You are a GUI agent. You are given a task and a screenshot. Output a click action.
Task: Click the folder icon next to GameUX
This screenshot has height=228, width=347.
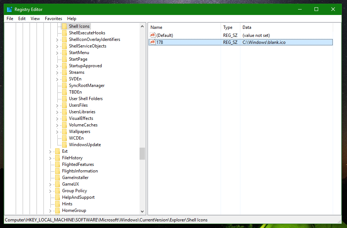click(x=57, y=184)
